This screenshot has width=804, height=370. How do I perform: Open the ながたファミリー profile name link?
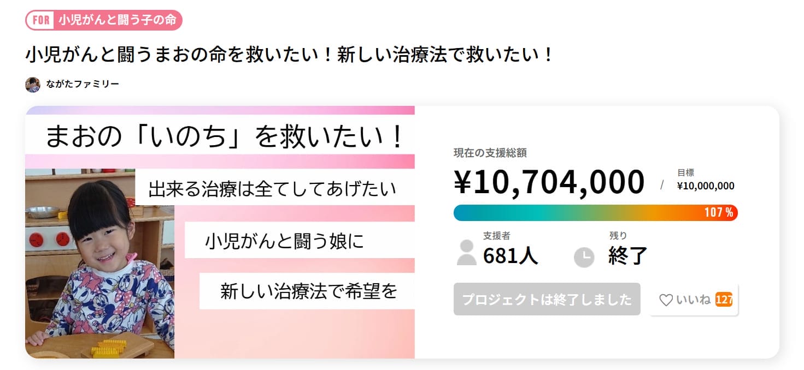83,85
